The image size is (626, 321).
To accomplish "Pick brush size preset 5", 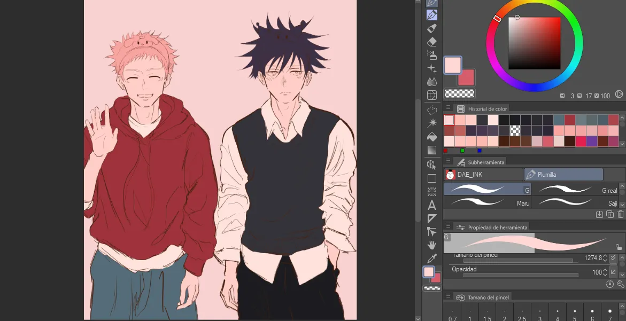I will click(x=575, y=312).
